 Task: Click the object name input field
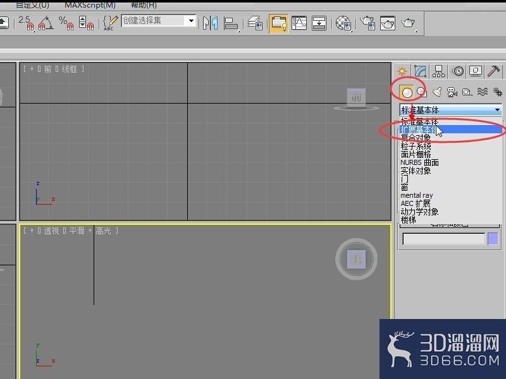click(x=444, y=239)
